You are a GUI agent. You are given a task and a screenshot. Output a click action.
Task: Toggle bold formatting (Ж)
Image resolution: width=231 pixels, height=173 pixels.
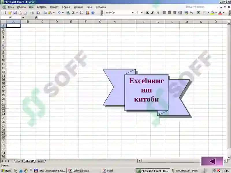click(x=147, y=13)
